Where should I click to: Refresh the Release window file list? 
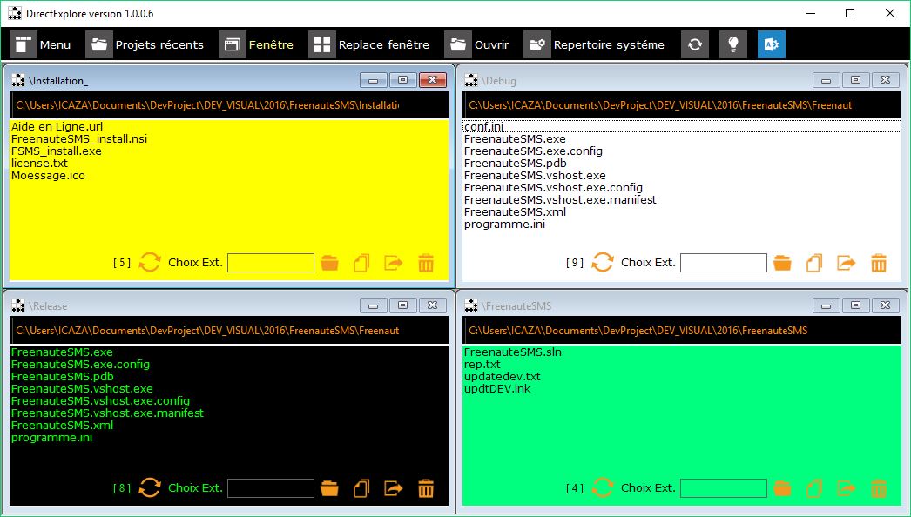tap(149, 488)
